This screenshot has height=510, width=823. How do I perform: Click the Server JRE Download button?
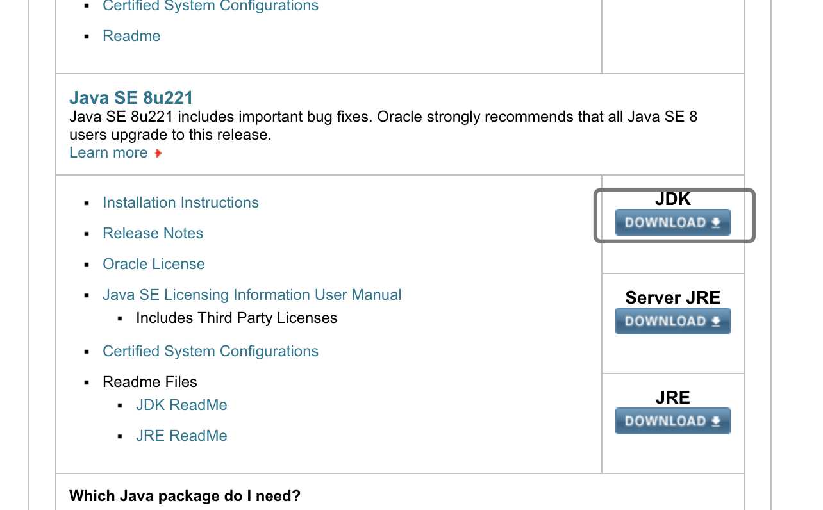672,321
